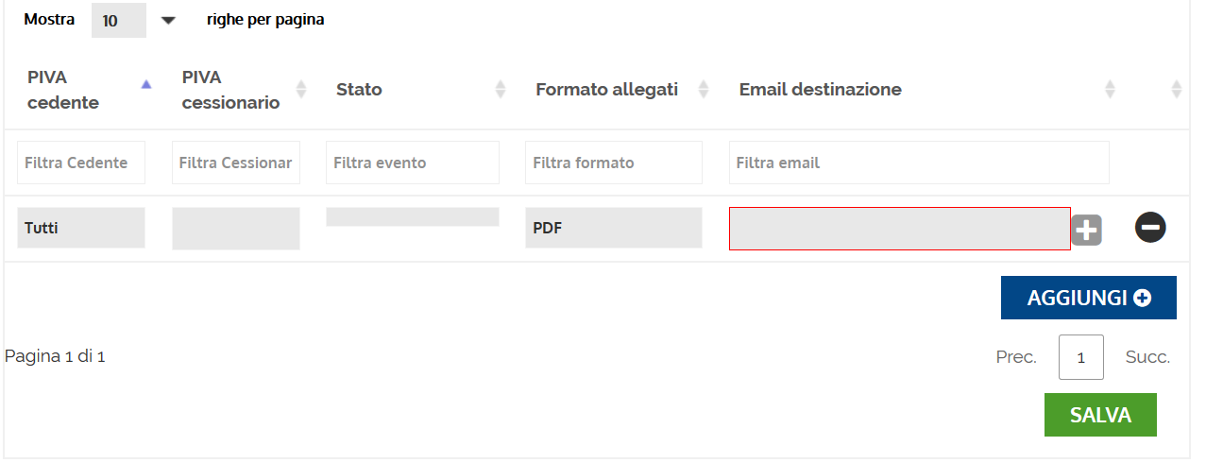This screenshot has width=1206, height=463.
Task: Go to next page with Succ.
Action: pyautogui.click(x=1147, y=357)
